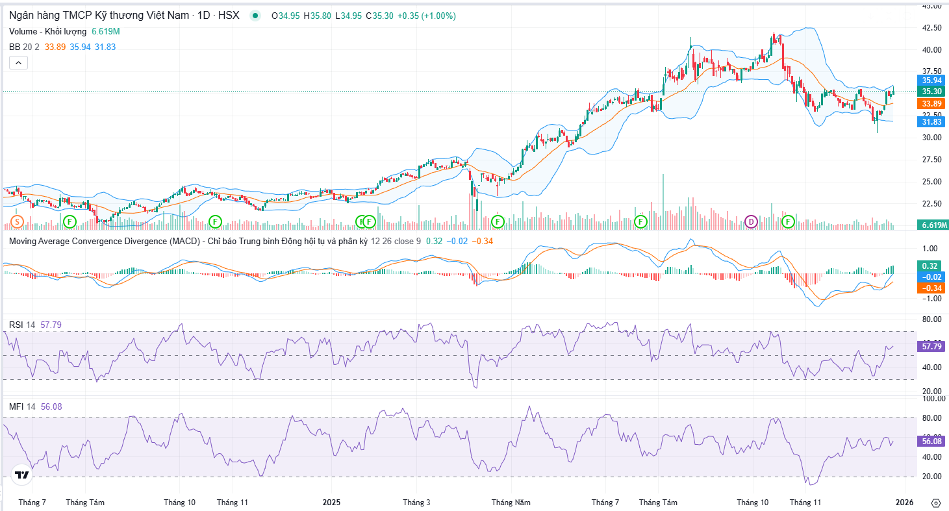Click the orange S split event marker
Viewport: 949px width, 511px height.
point(18,222)
